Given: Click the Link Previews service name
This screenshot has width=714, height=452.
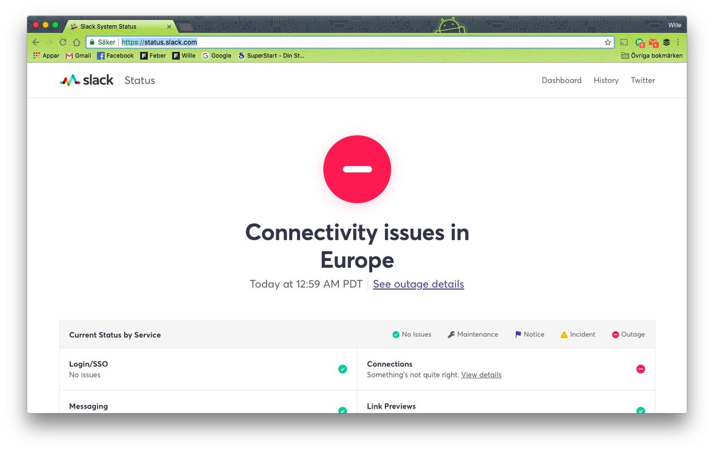Looking at the screenshot, I should click(x=391, y=406).
